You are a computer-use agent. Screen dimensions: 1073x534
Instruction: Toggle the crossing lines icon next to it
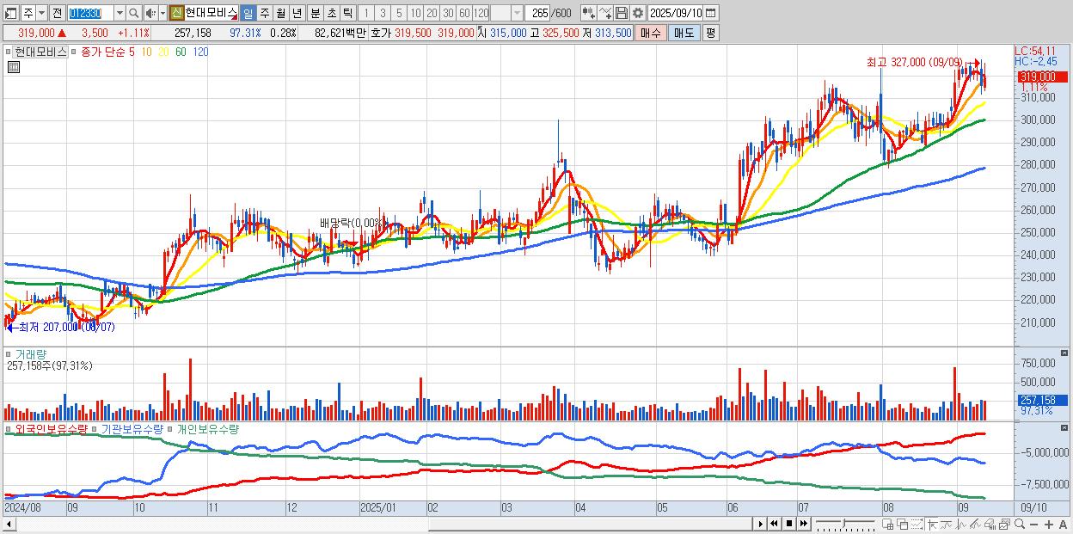(x=947, y=524)
